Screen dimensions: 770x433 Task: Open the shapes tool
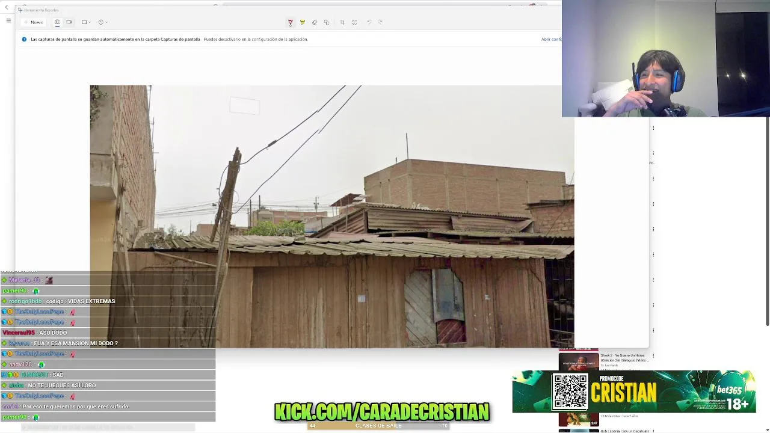pos(327,22)
